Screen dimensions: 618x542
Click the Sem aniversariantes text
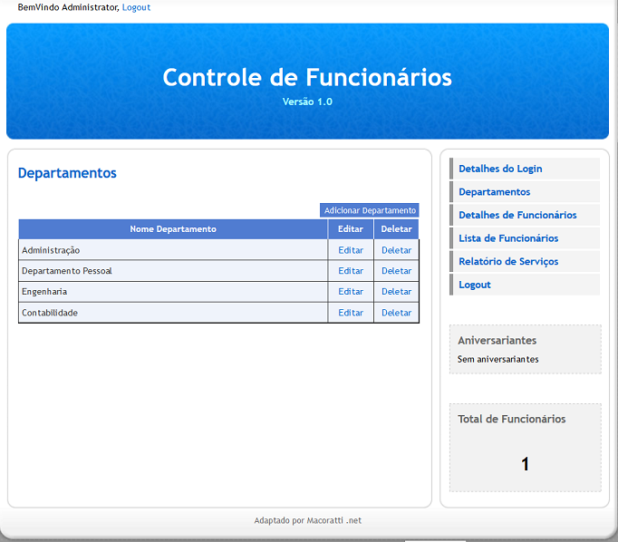(497, 359)
